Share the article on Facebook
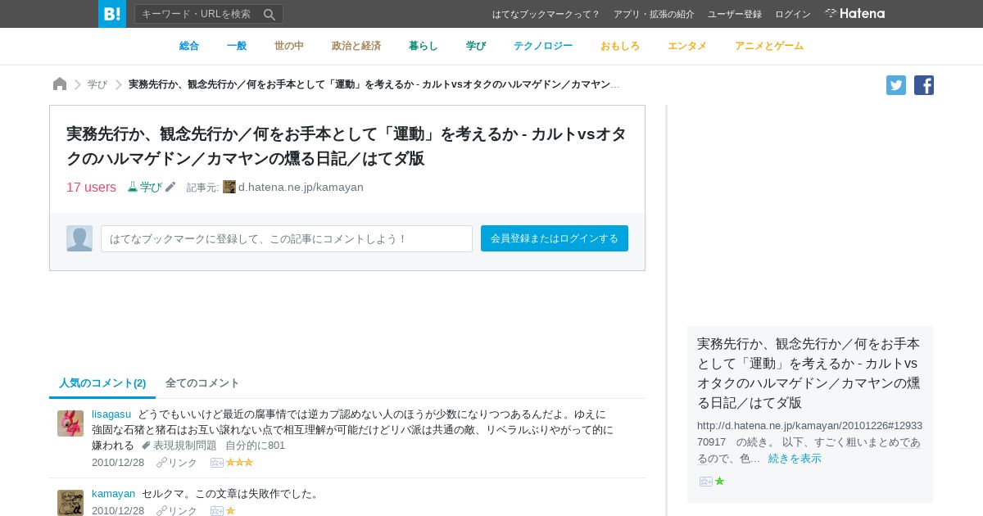 [x=924, y=85]
